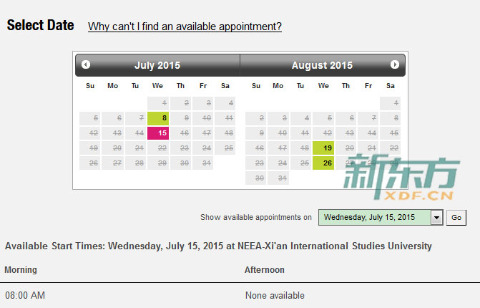Click unavailable date August 12
480x308 pixels.
323,133
